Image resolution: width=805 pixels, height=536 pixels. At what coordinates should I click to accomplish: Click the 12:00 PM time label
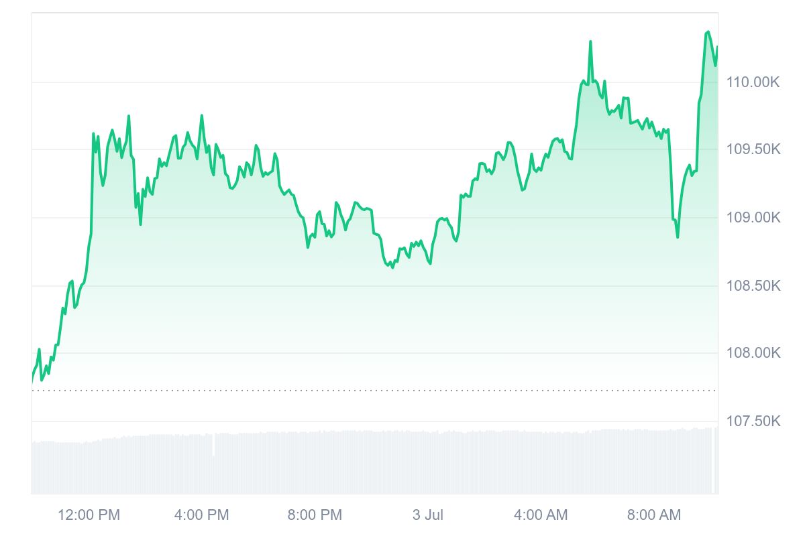[89, 515]
